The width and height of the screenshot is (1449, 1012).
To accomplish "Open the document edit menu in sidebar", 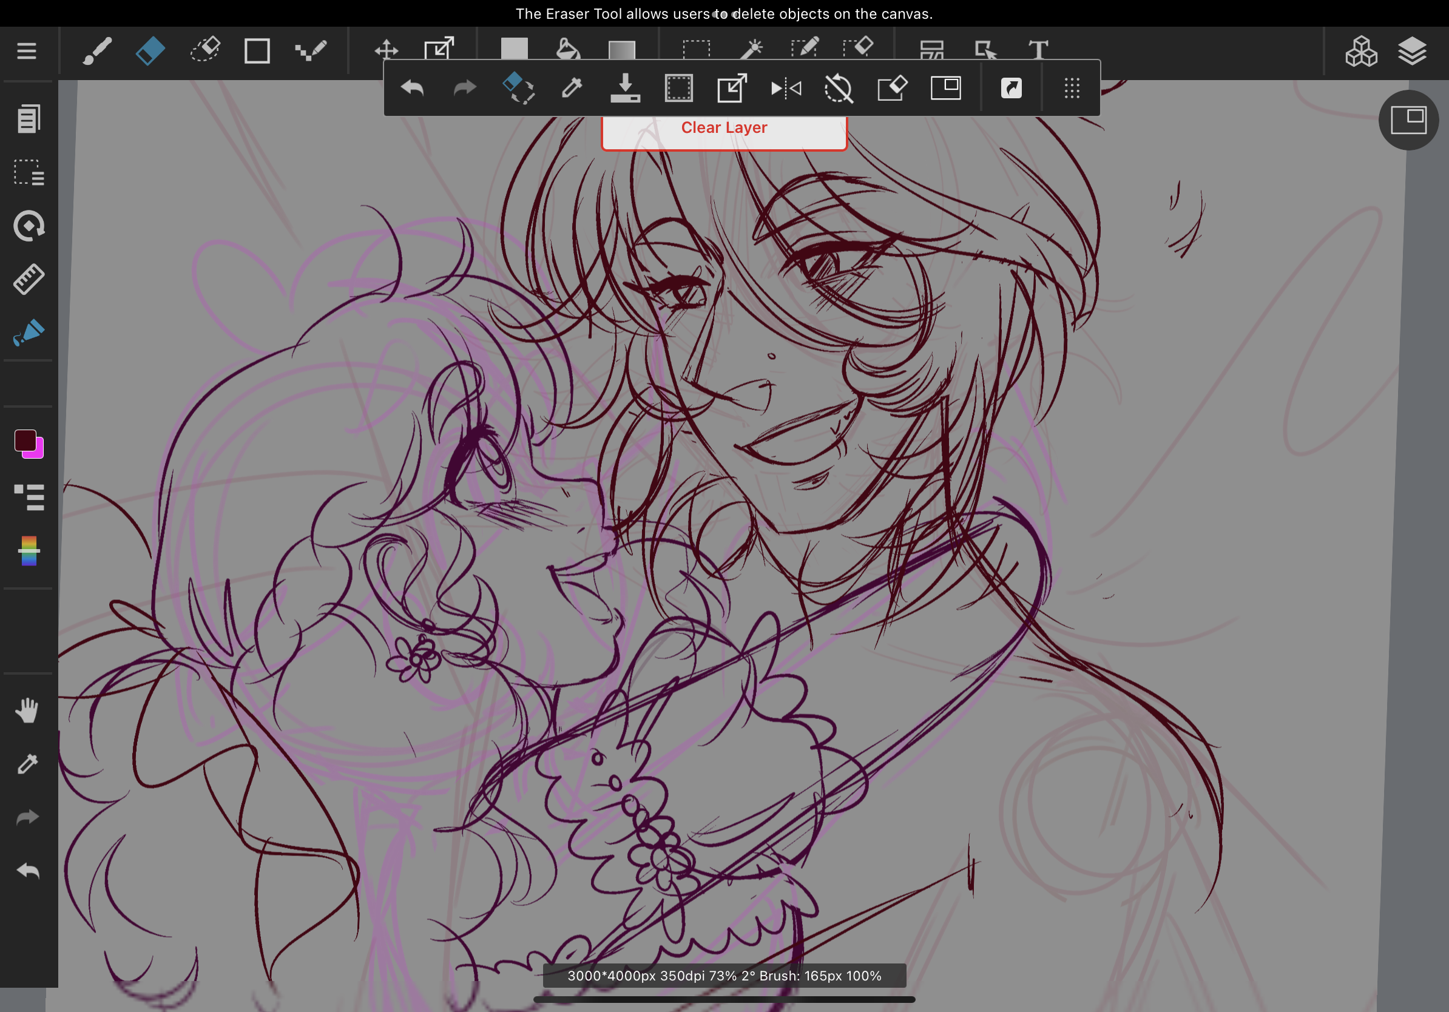I will (x=29, y=119).
